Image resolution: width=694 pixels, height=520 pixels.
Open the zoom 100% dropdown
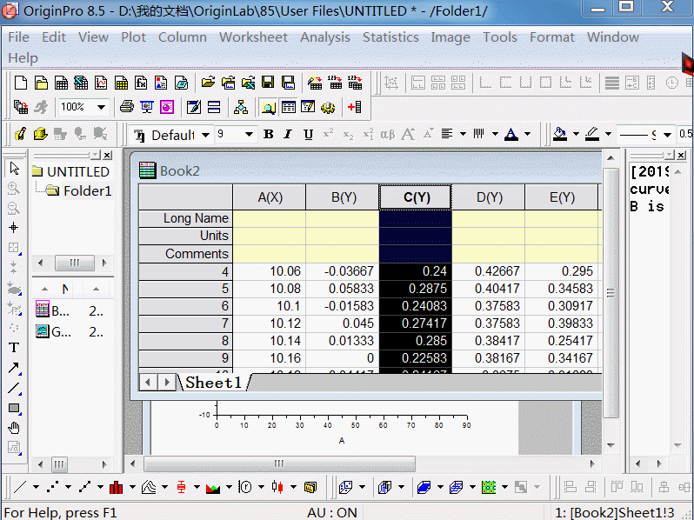(x=102, y=107)
